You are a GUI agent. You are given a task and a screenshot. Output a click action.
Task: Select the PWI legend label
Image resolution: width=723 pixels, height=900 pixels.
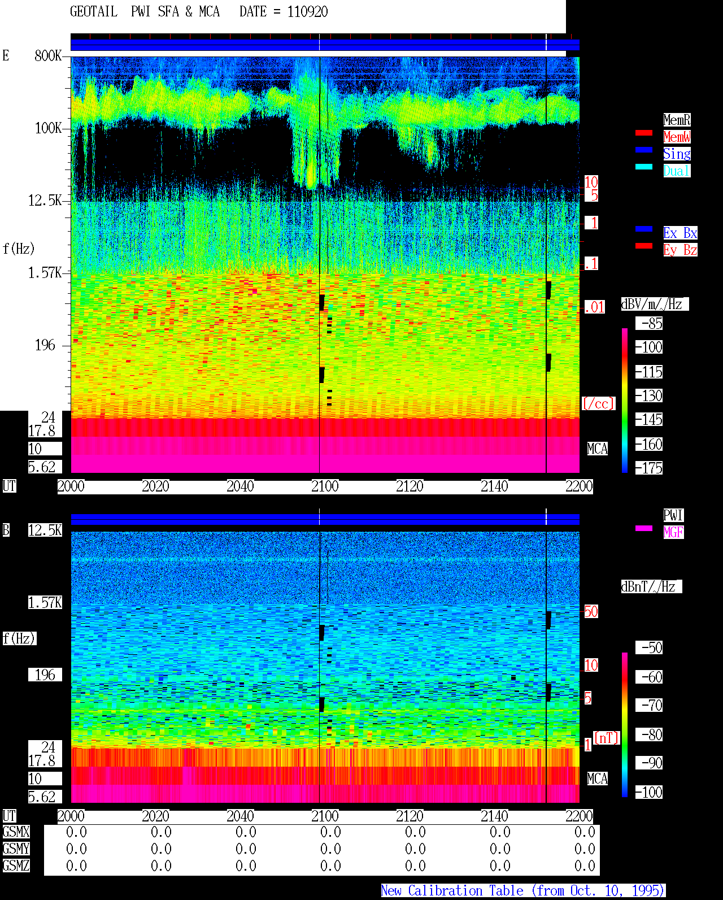click(673, 515)
